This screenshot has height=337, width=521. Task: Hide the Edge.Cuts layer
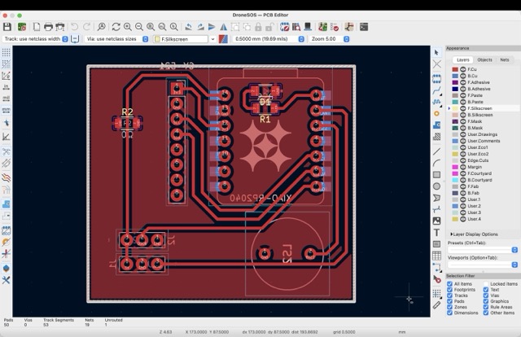(x=463, y=160)
